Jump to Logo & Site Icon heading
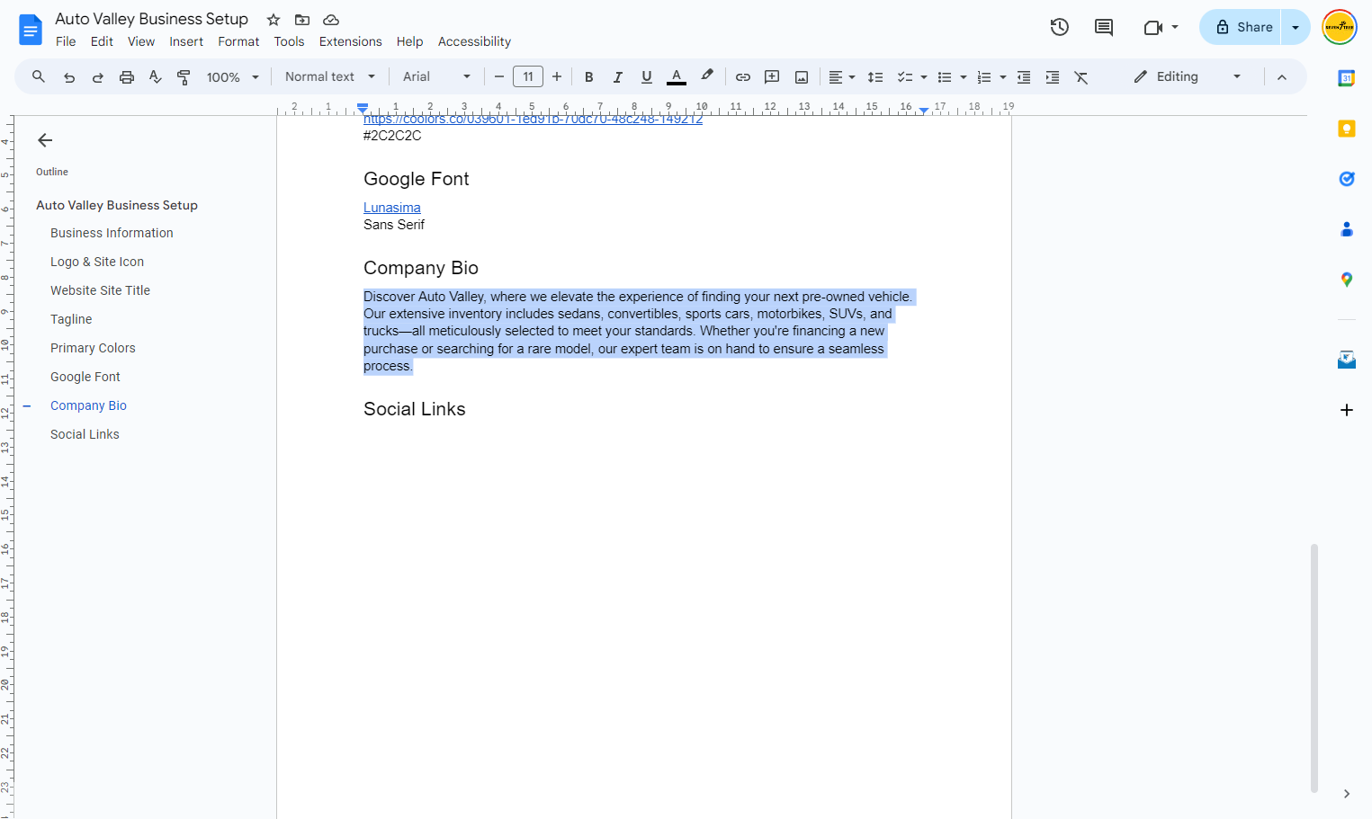 pyautogui.click(x=97, y=262)
